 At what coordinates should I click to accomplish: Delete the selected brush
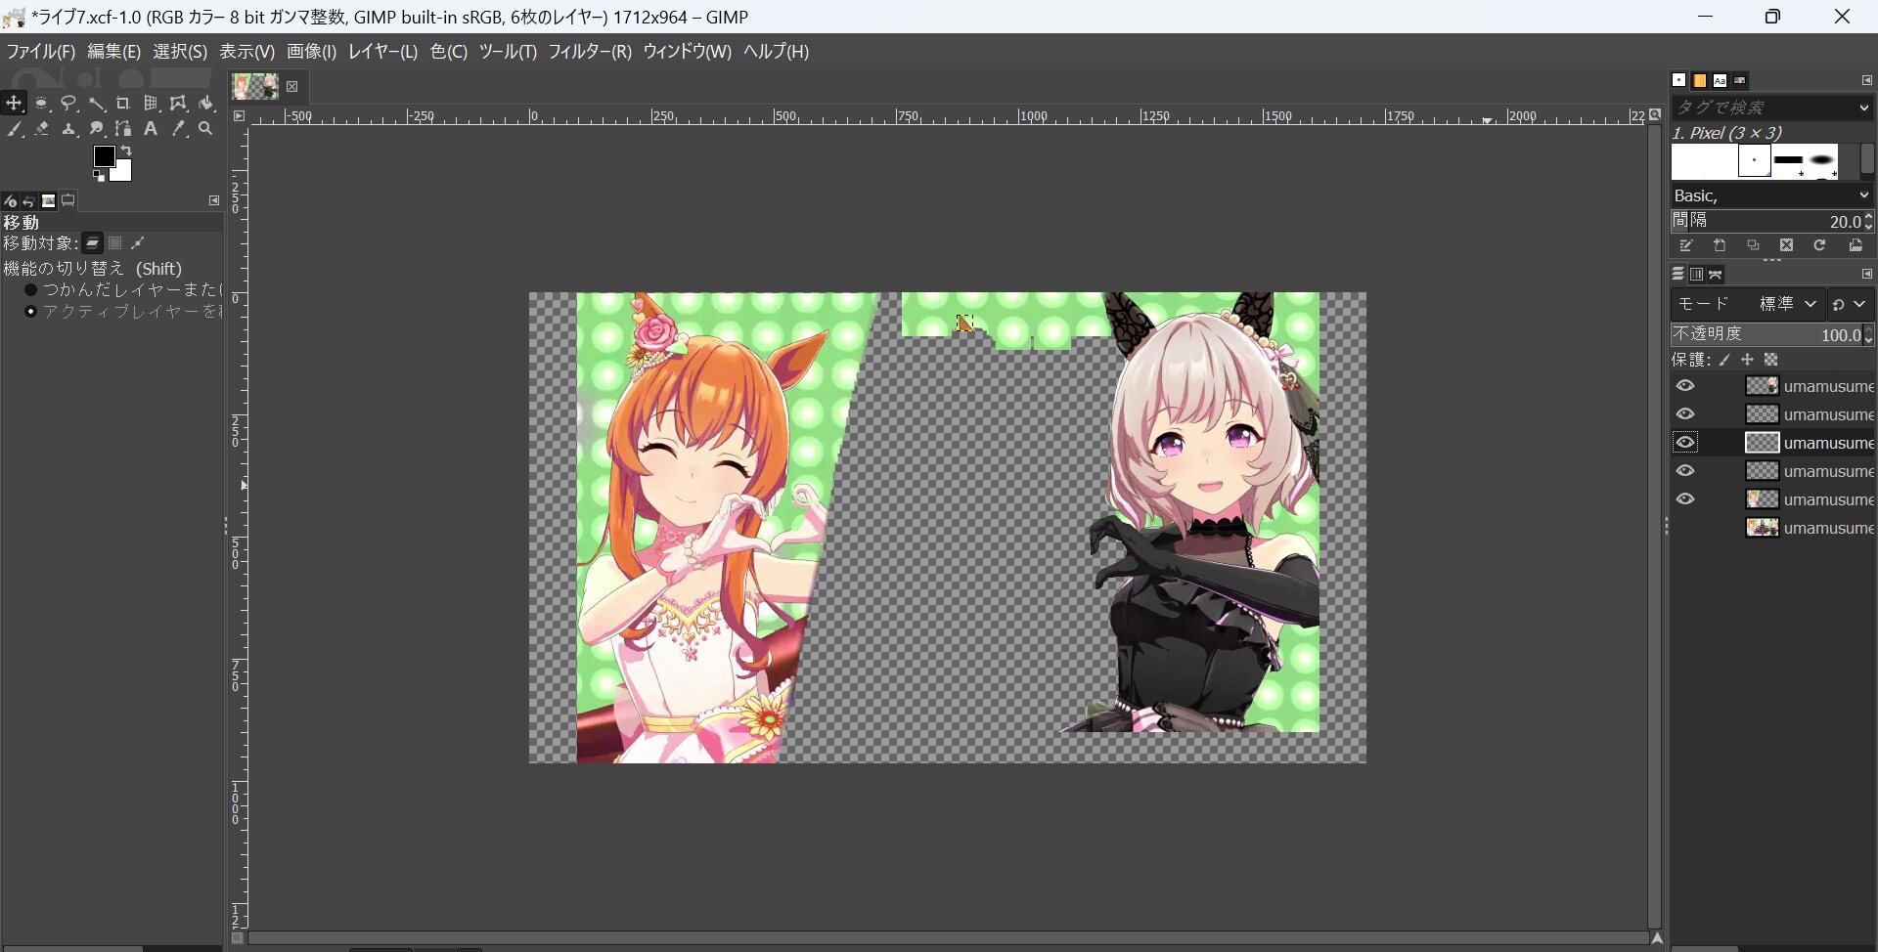point(1786,246)
